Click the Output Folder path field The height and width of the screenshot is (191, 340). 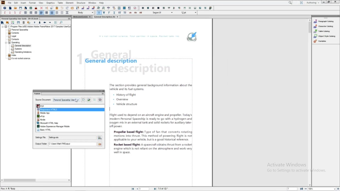click(x=72, y=144)
